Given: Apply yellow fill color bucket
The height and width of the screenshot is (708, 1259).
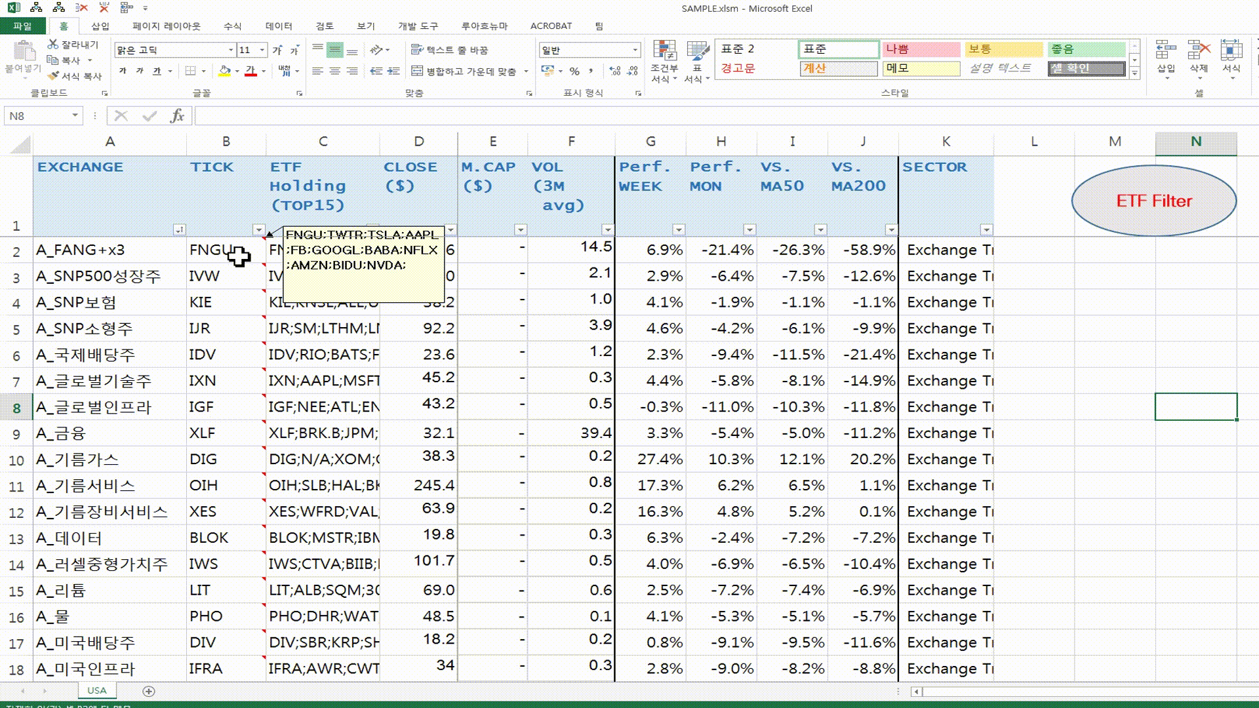Looking at the screenshot, I should pos(225,71).
